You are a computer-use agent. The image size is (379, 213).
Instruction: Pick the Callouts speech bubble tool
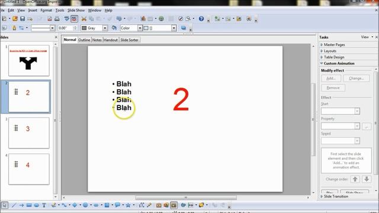pyautogui.click(x=117, y=205)
